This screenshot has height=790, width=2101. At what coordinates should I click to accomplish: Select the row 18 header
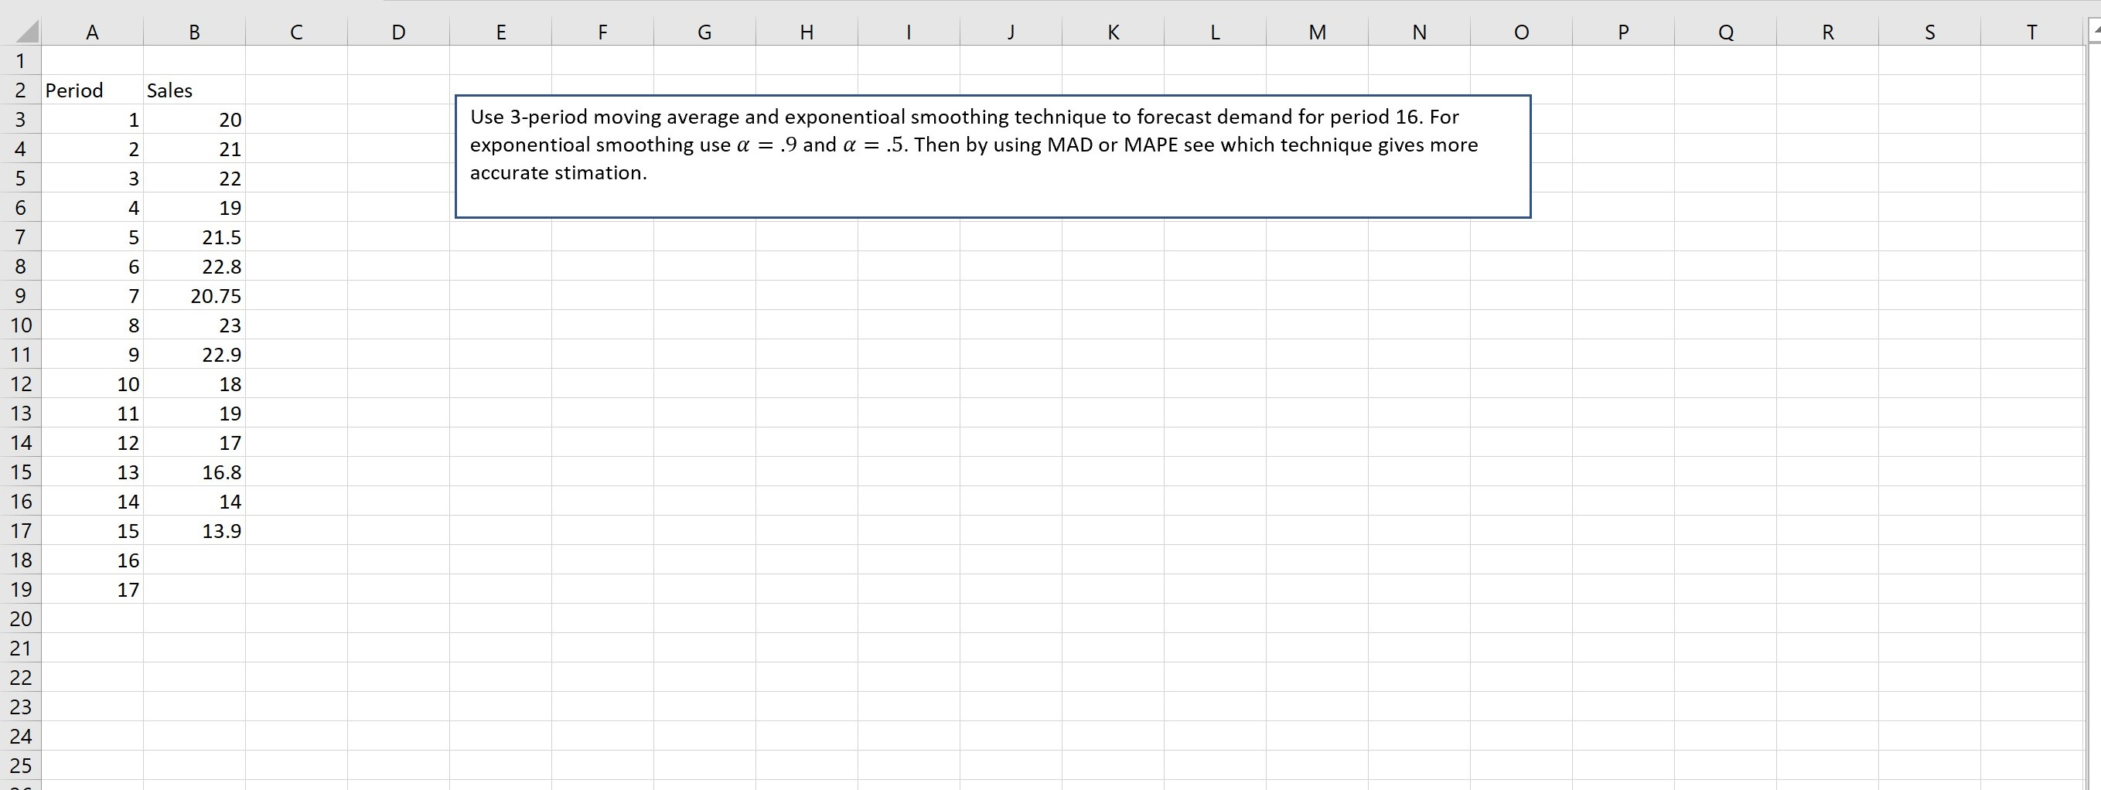pyautogui.click(x=20, y=560)
